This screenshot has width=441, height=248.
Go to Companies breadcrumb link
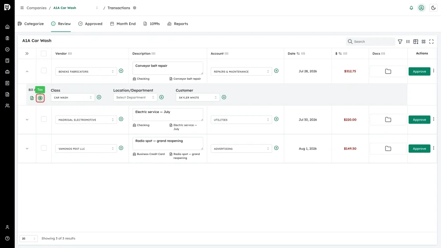(36, 8)
